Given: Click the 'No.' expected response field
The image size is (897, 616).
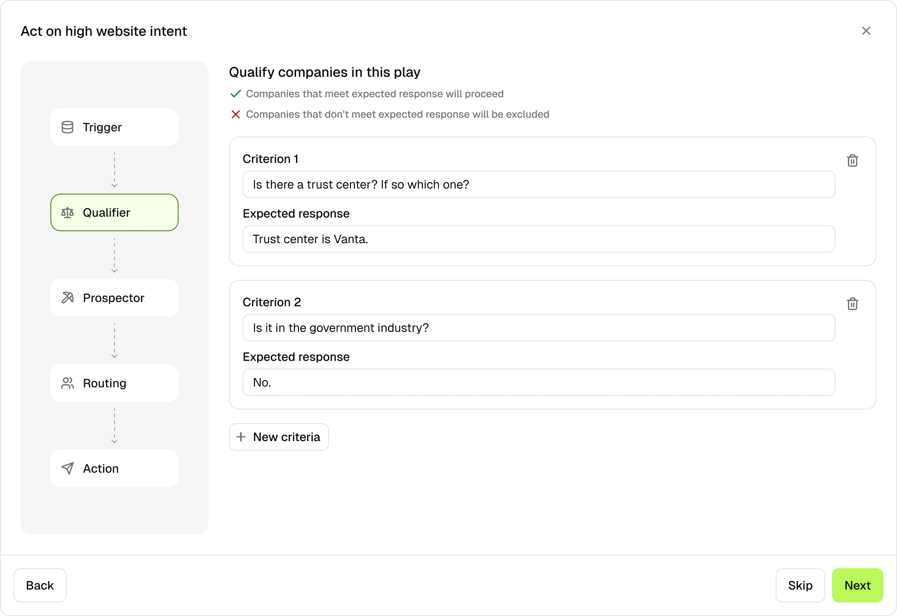Looking at the screenshot, I should [x=539, y=382].
